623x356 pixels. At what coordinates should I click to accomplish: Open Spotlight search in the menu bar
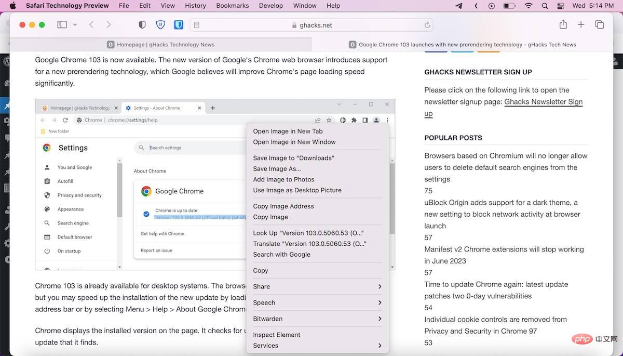[545, 6]
